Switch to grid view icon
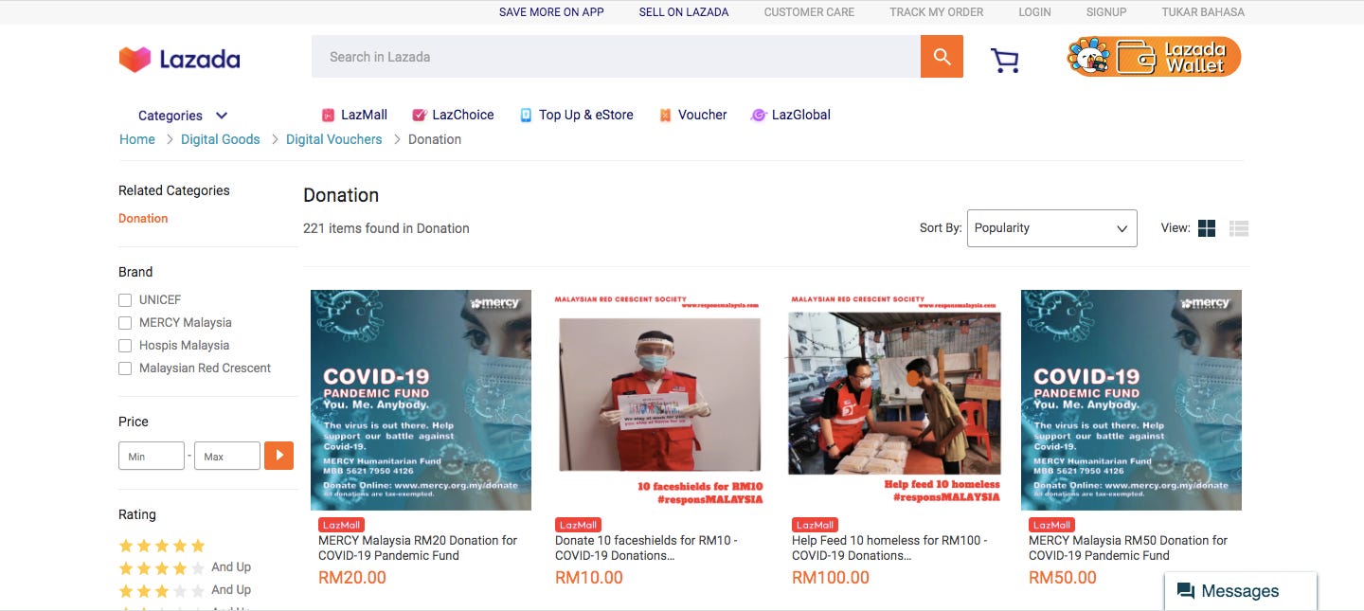This screenshot has width=1364, height=611. coord(1207,228)
